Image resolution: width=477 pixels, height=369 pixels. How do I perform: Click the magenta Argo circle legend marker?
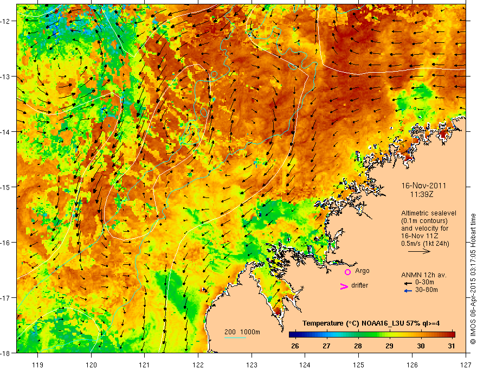[x=347, y=272]
